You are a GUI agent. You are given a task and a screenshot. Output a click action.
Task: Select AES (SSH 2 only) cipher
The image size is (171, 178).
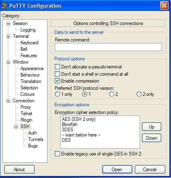point(78,119)
